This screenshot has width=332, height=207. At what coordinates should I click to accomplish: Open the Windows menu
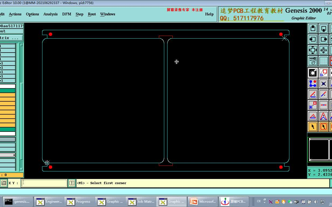[x=108, y=14]
